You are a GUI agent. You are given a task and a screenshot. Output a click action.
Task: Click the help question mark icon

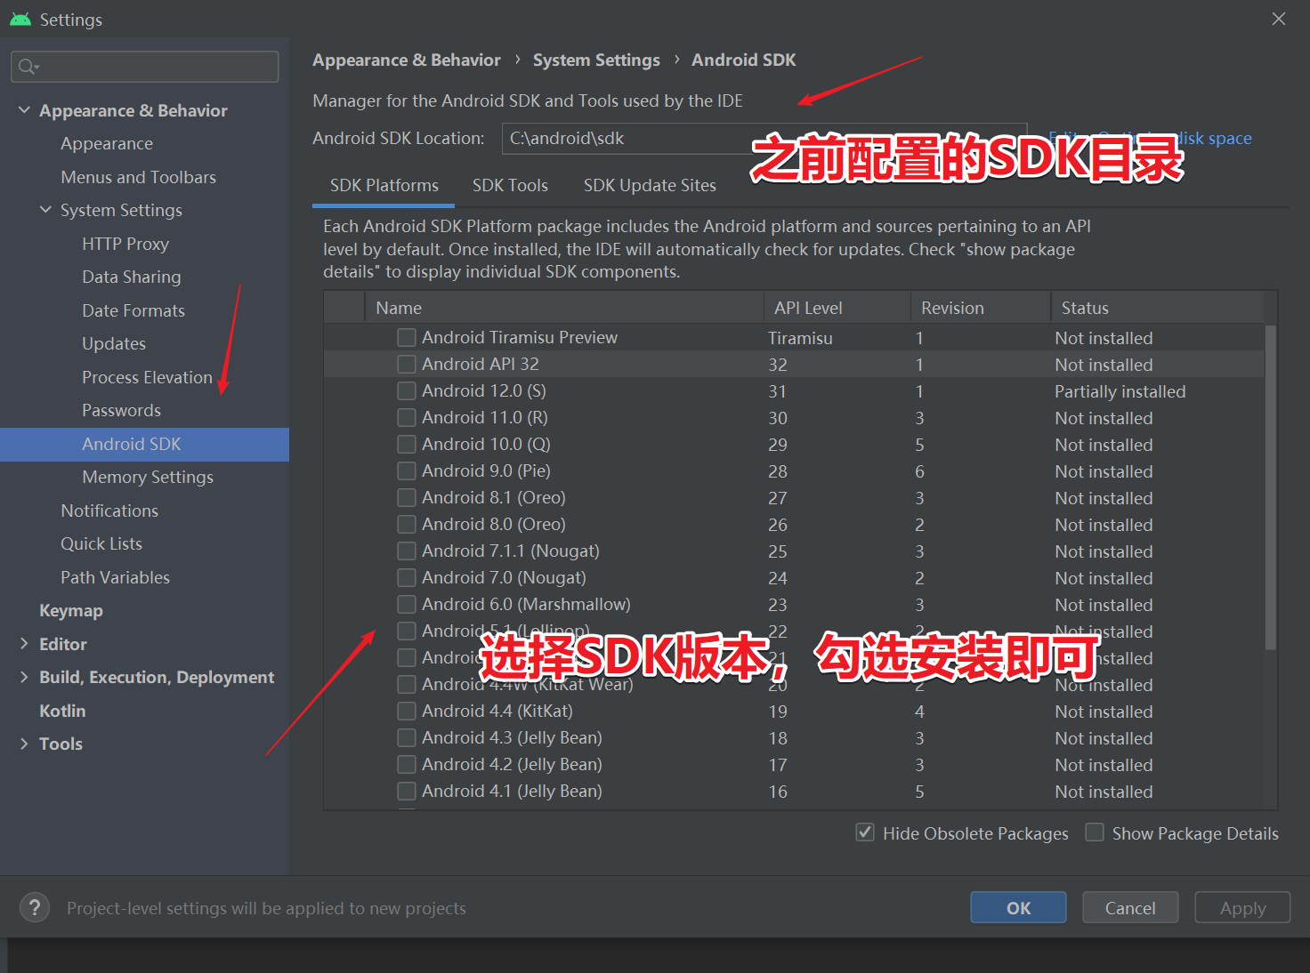point(35,908)
